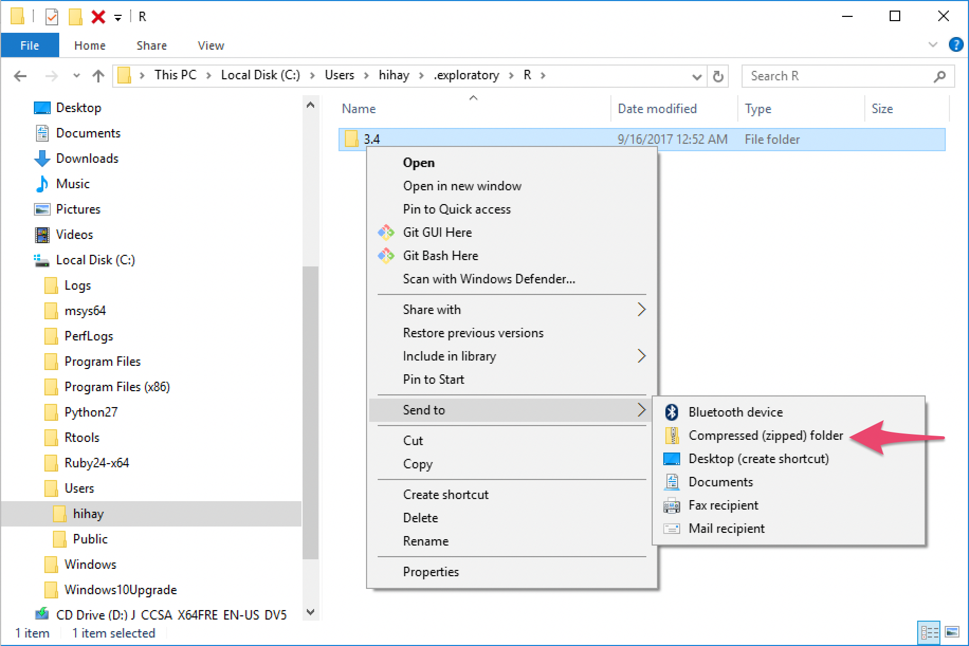Switch to Details view icon in status bar
Viewport: 969px width, 646px height.
[929, 632]
